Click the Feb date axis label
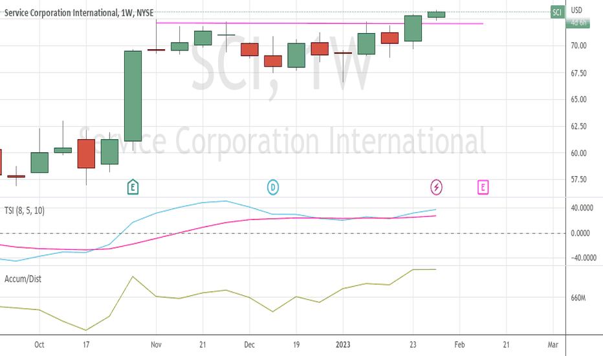The image size is (603, 356). pyautogui.click(x=459, y=344)
